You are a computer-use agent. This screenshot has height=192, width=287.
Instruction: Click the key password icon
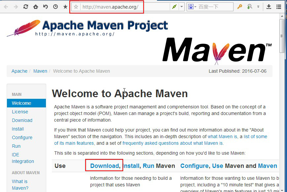click(240, 7)
